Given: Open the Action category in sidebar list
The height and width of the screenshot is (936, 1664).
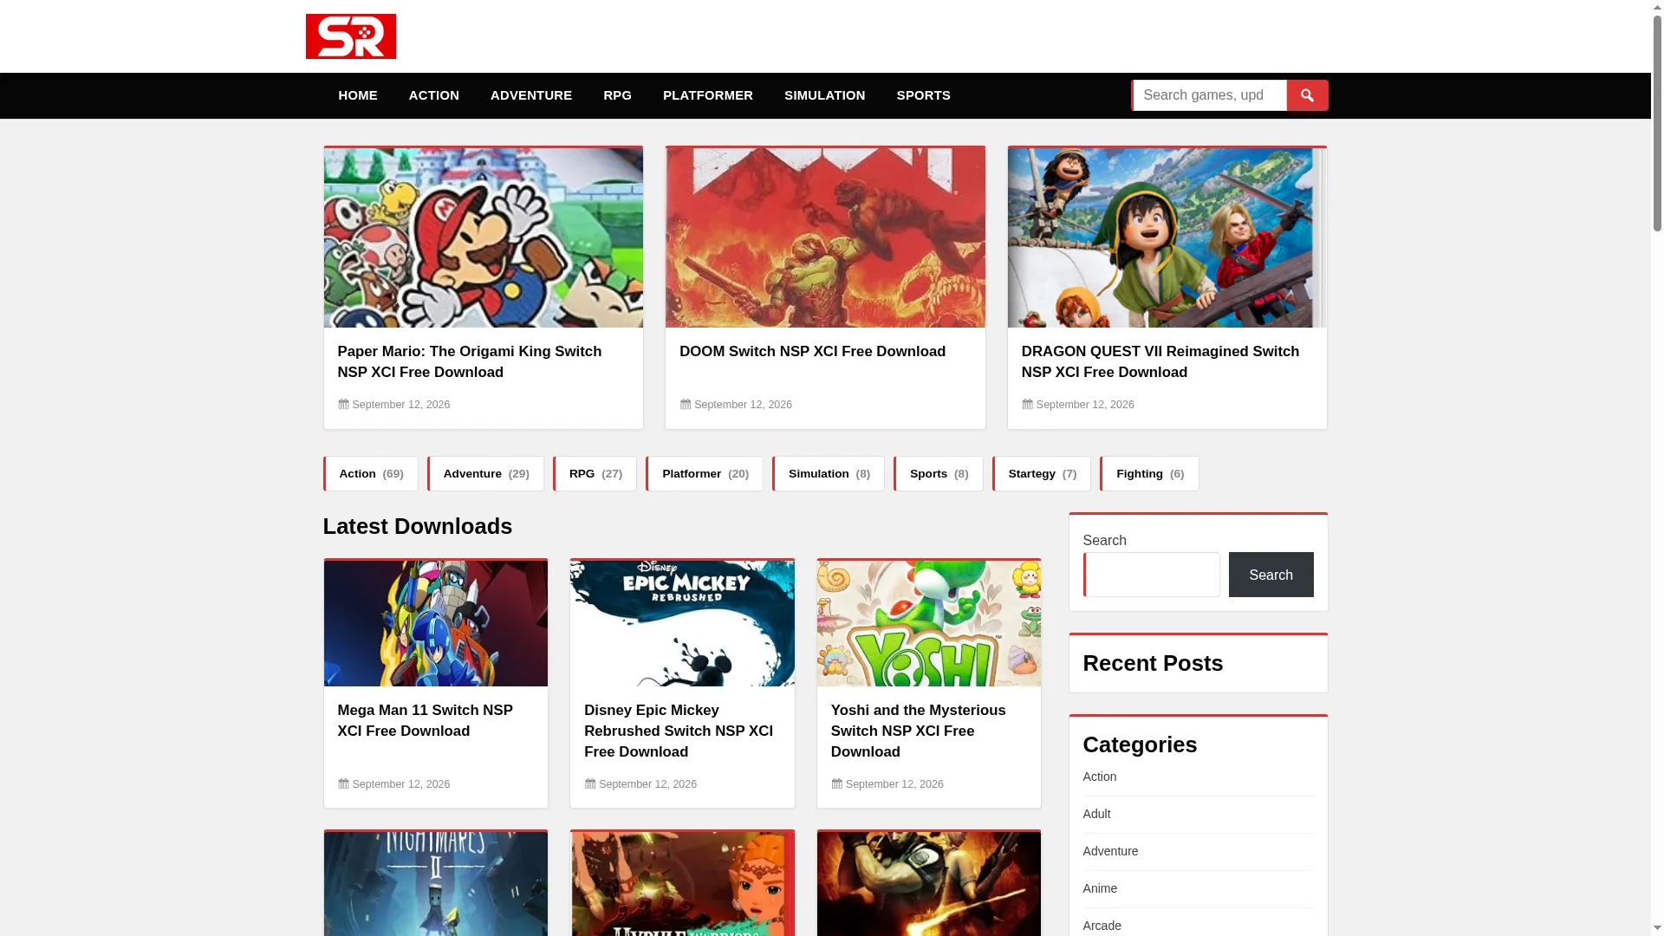Looking at the screenshot, I should (x=1100, y=777).
